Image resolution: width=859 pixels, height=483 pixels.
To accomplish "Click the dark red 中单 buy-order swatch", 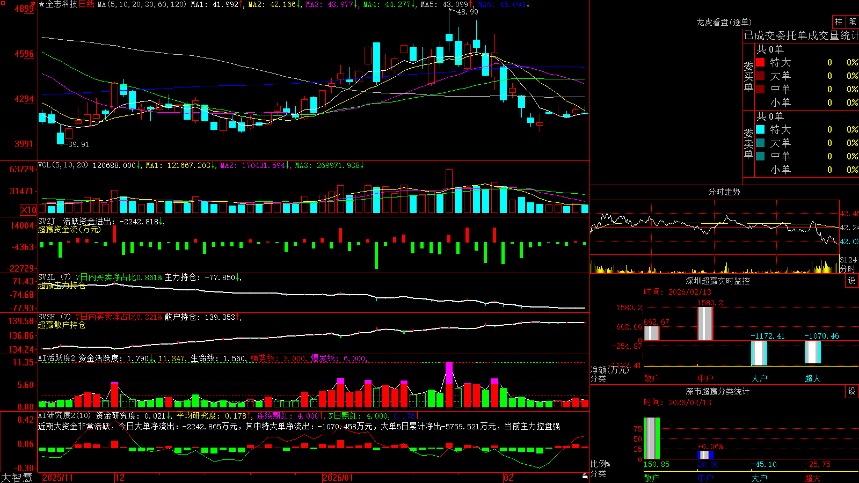I will (760, 89).
